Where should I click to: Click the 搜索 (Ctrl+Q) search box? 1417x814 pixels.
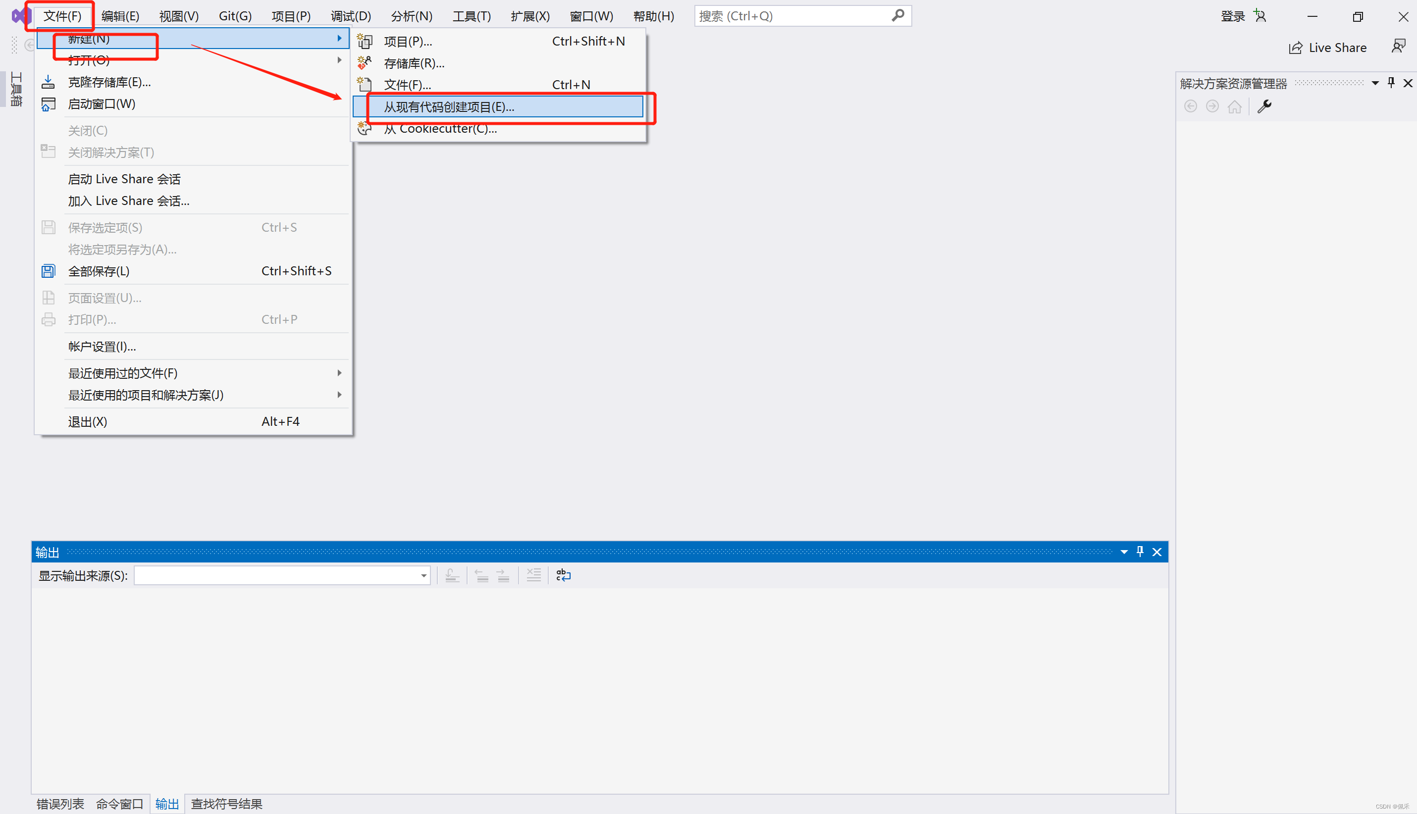803,16
